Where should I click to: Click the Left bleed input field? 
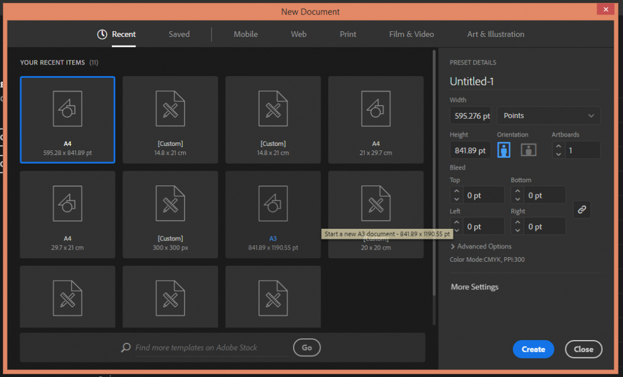click(x=484, y=227)
